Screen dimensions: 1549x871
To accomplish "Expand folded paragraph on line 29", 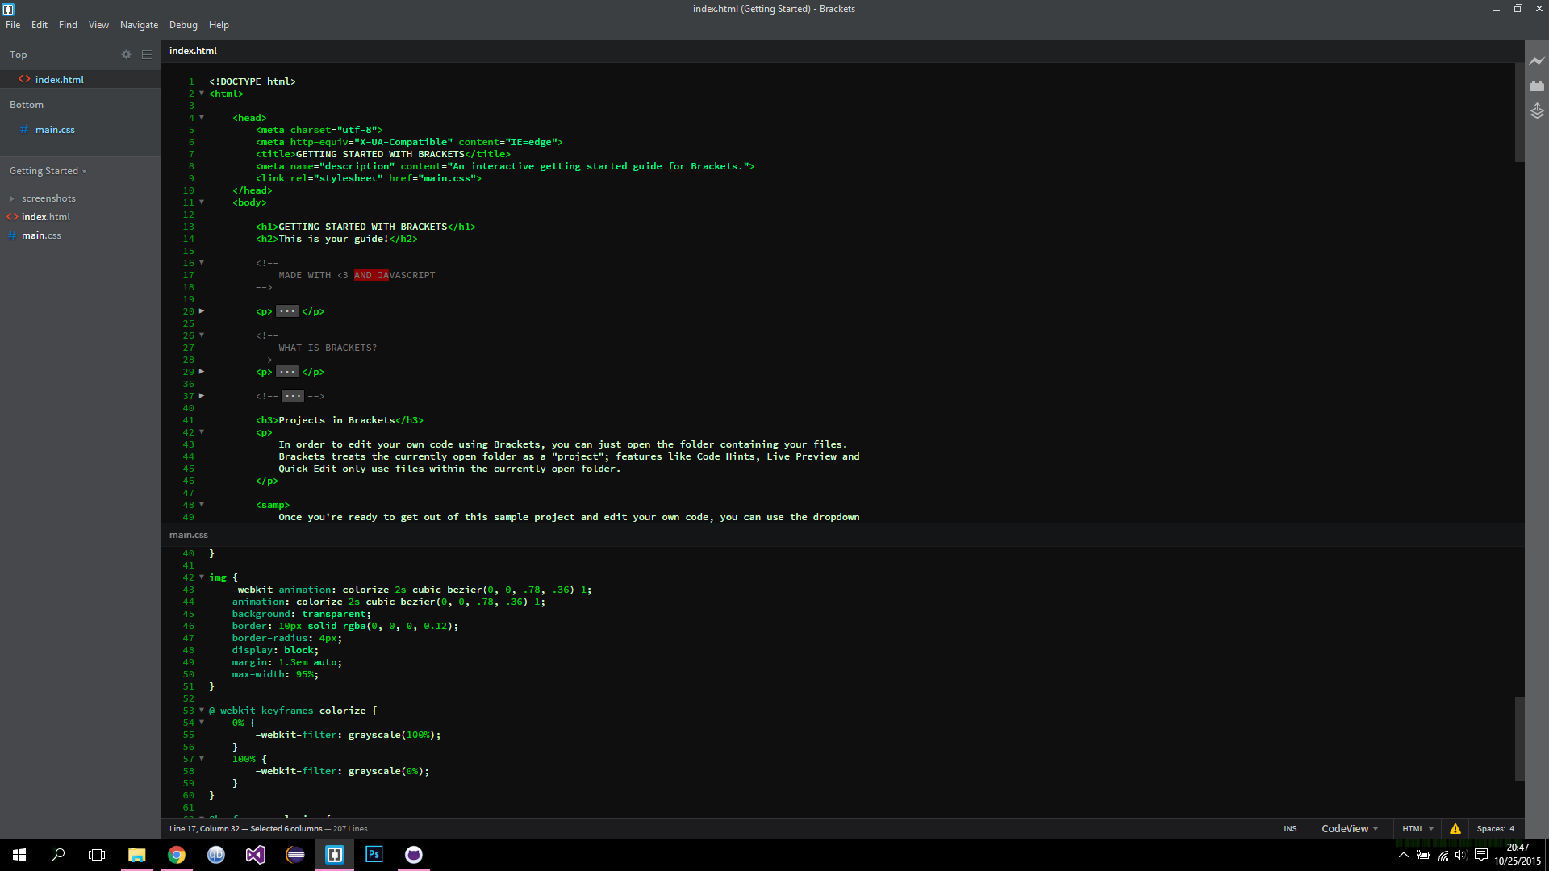I will (x=202, y=372).
